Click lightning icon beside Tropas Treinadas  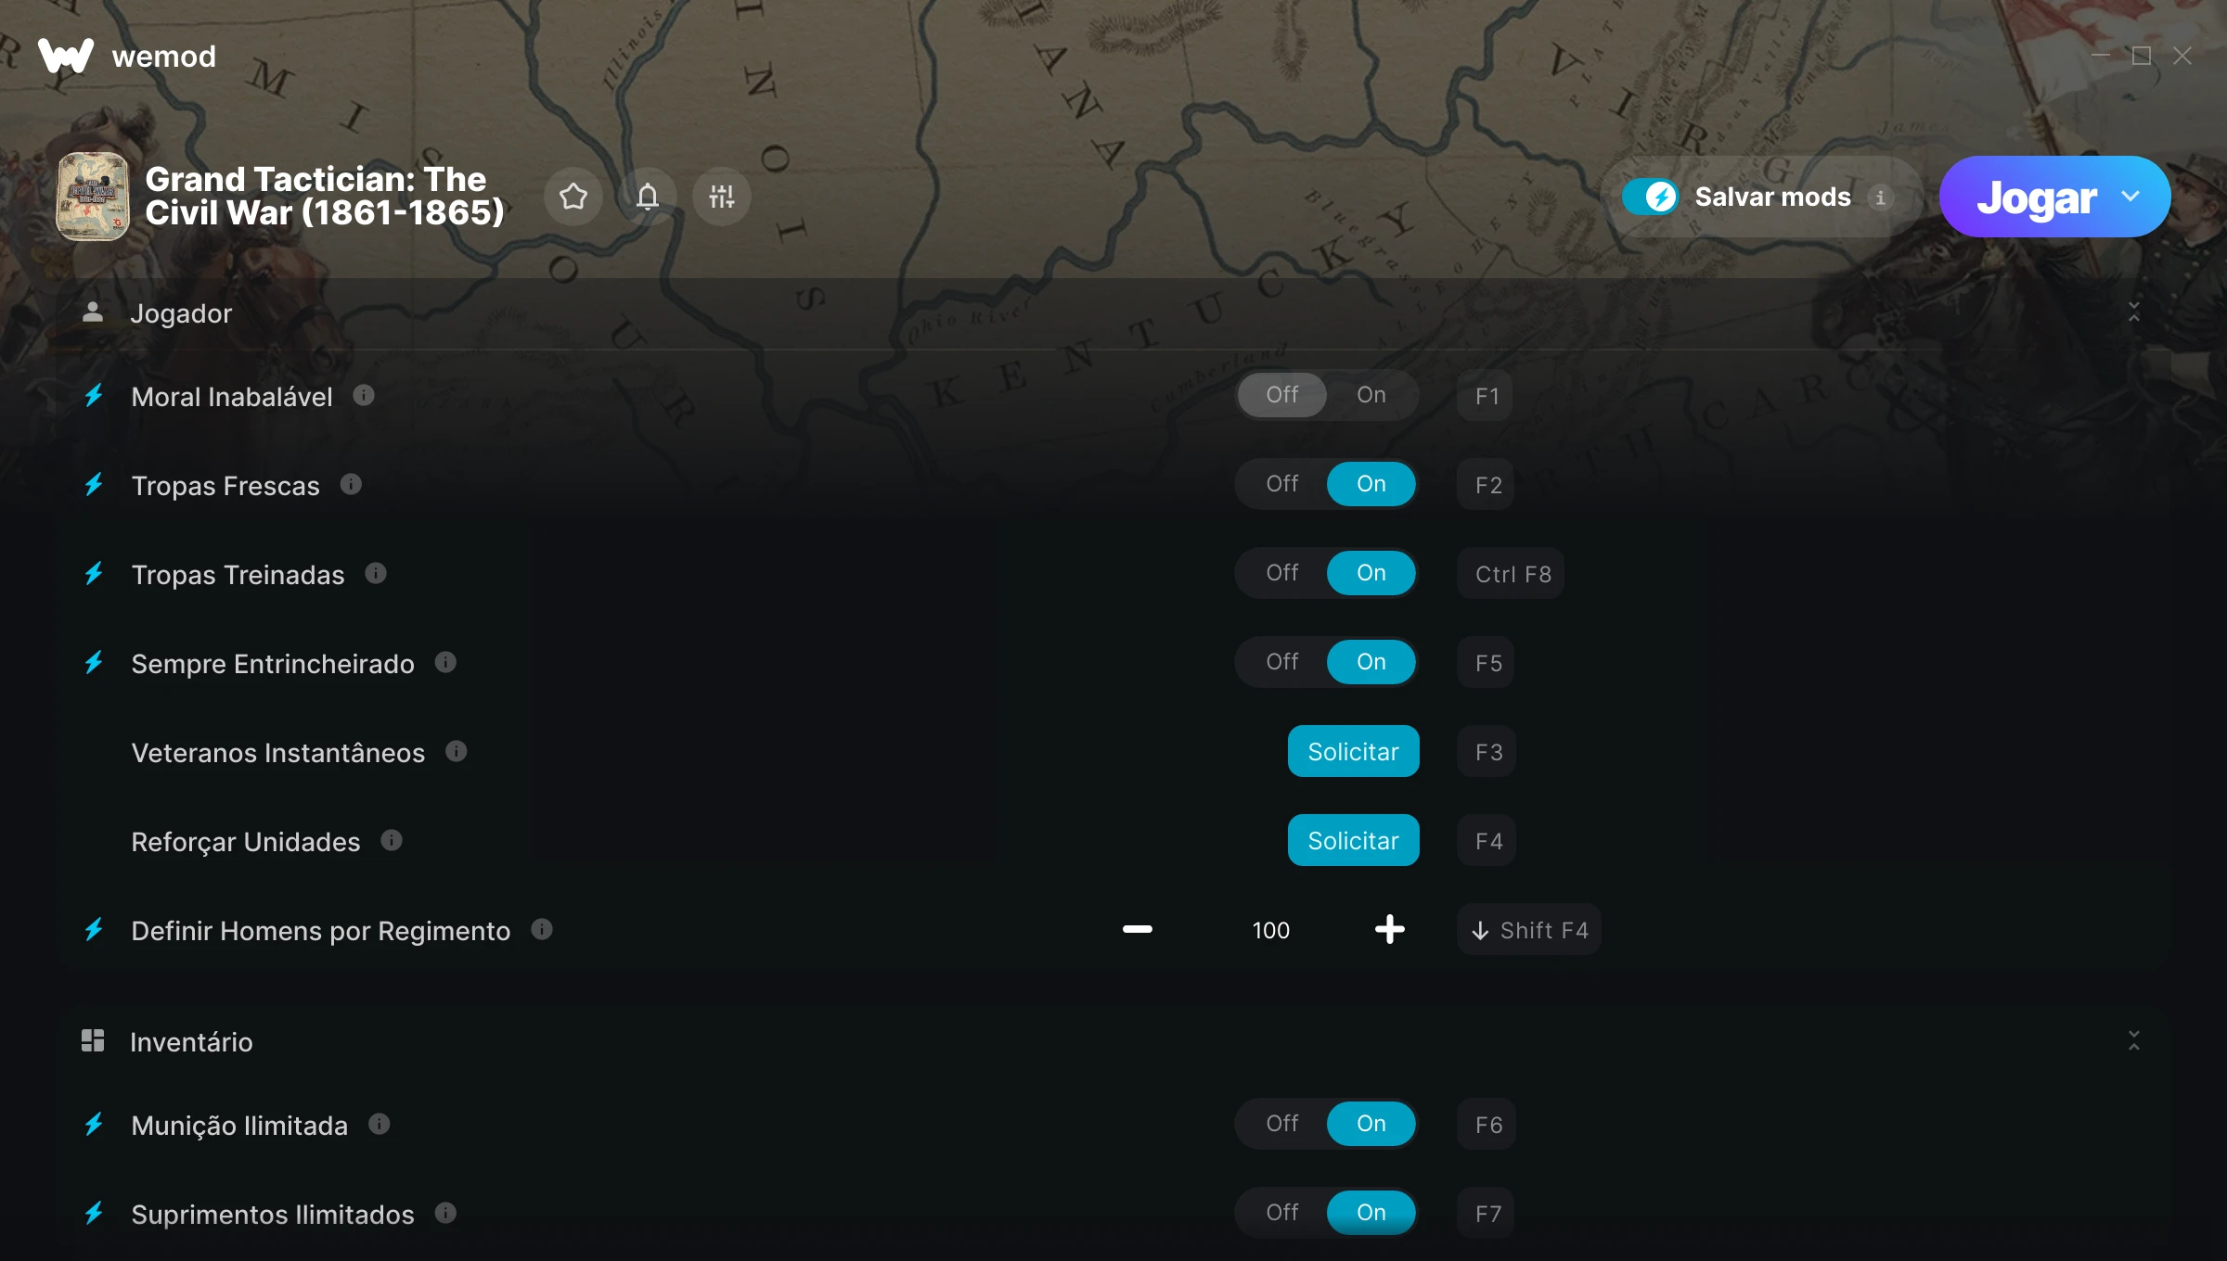click(x=94, y=574)
